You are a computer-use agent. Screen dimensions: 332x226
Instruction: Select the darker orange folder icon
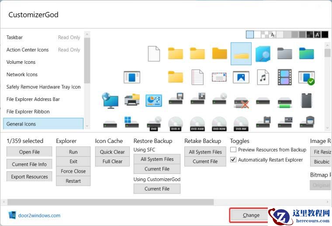click(219, 53)
